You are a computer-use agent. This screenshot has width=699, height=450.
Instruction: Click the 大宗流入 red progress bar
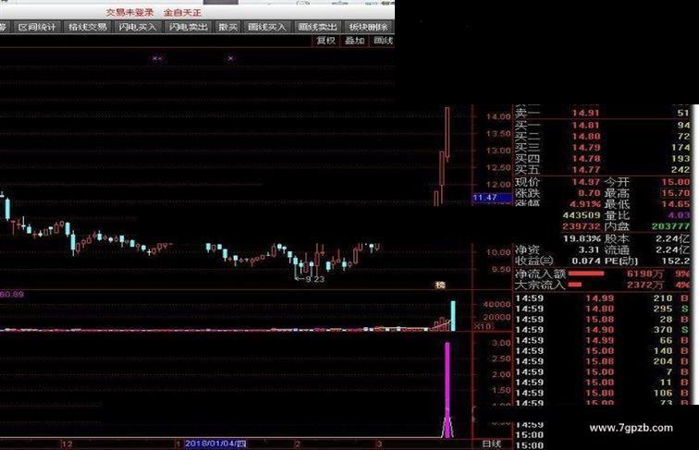575,285
